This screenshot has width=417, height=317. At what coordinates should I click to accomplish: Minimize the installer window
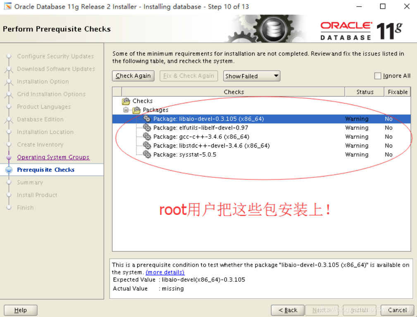(359, 6)
